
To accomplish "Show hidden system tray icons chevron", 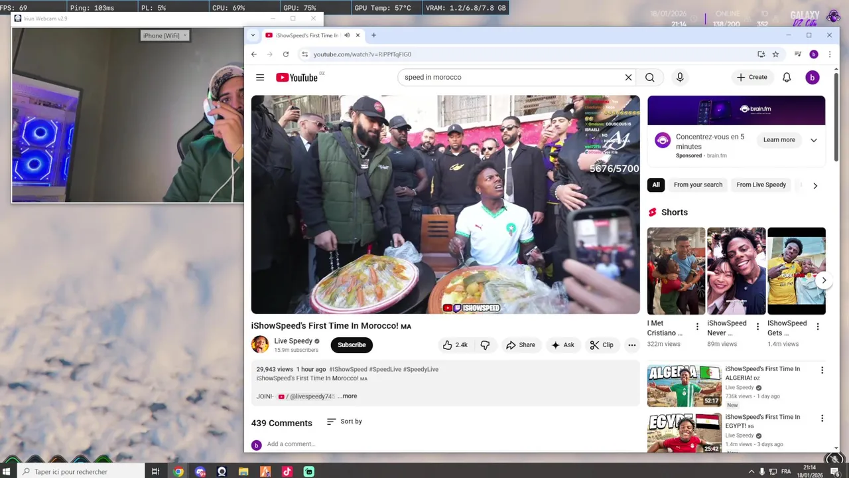I will pos(751,472).
